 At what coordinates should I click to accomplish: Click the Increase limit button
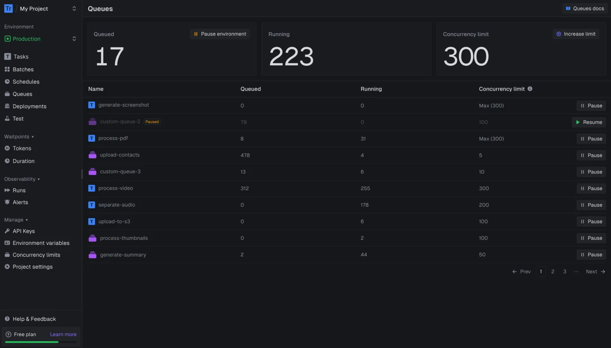pyautogui.click(x=576, y=34)
